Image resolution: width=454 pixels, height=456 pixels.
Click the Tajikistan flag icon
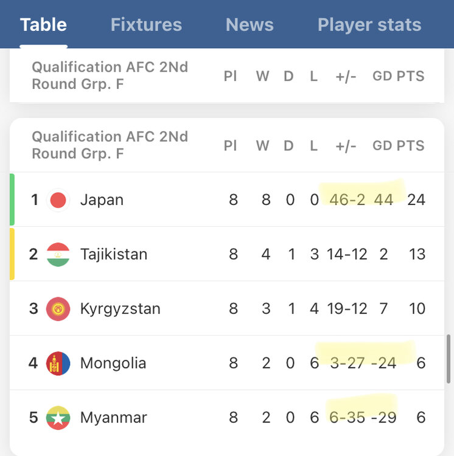coord(58,254)
